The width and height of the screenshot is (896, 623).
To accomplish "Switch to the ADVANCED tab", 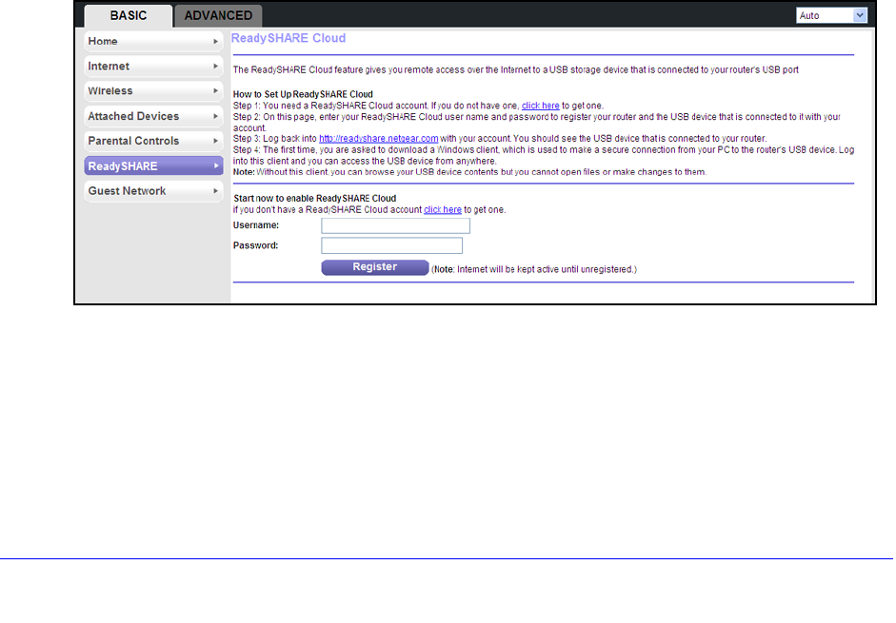I will point(218,16).
